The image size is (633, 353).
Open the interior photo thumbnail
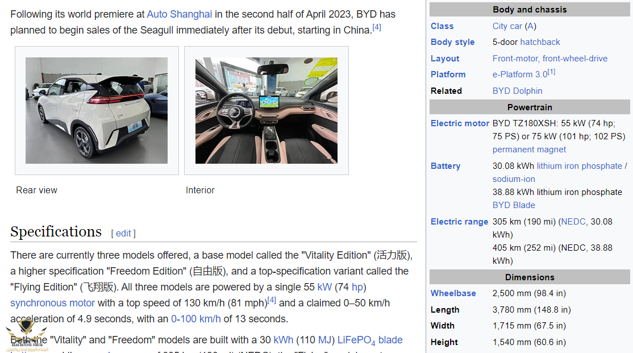(x=266, y=110)
